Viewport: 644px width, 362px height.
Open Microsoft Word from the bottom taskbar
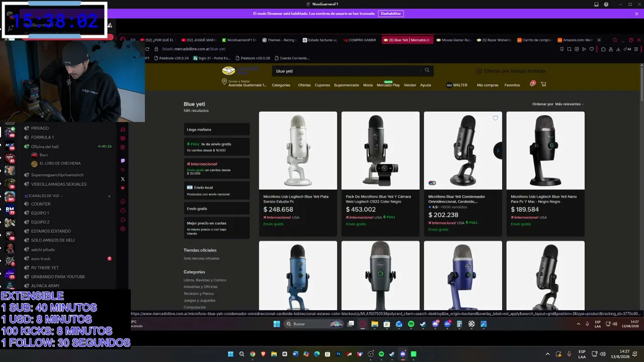click(x=295, y=354)
